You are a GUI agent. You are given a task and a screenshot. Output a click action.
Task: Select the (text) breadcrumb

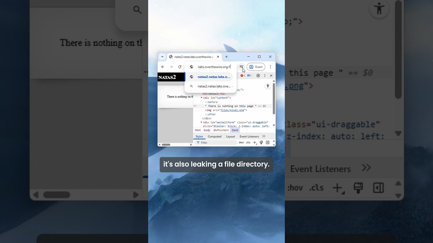(x=235, y=130)
